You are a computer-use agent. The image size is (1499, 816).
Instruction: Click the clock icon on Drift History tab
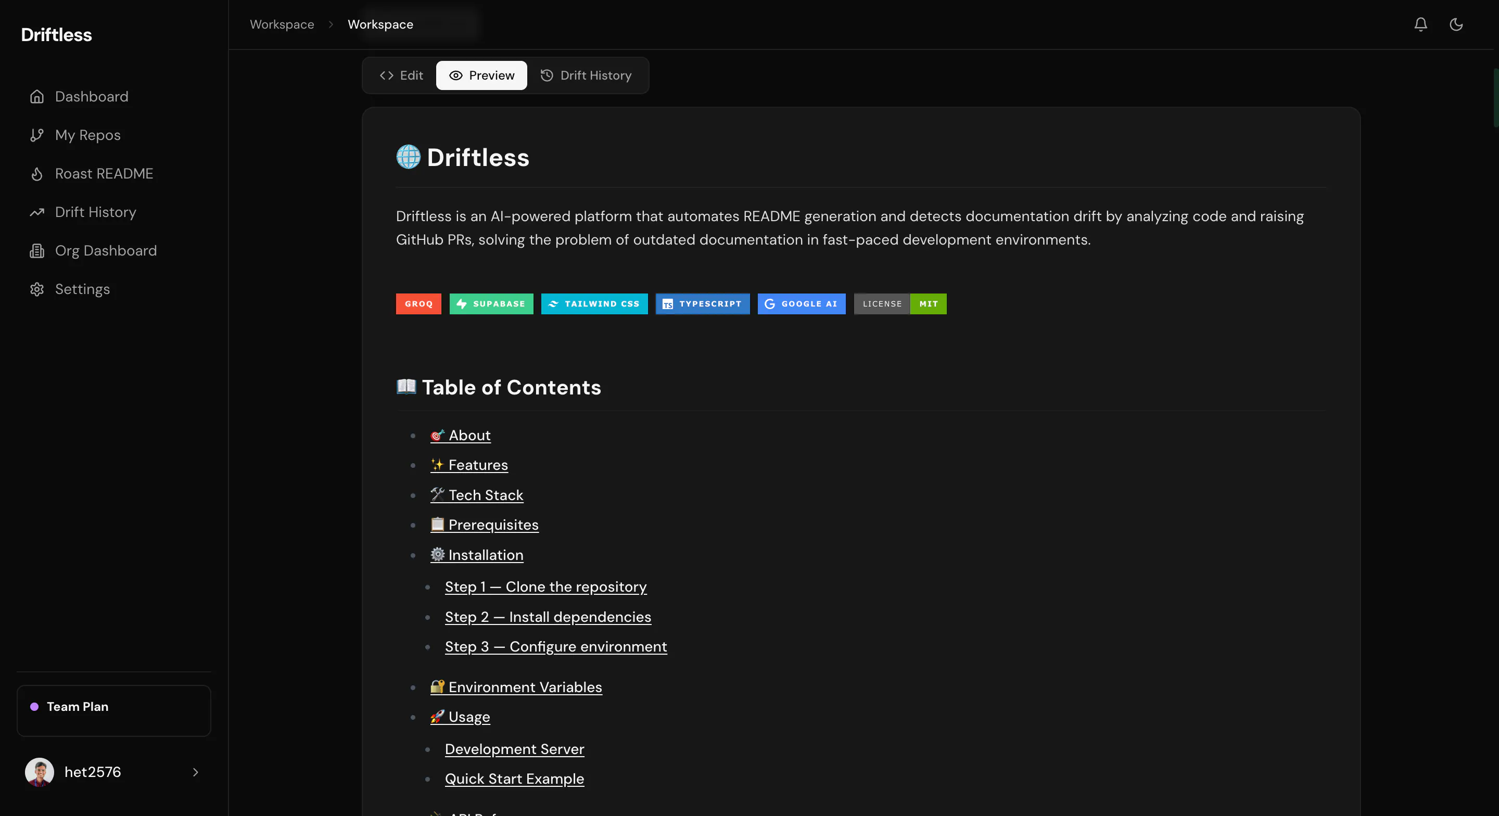(547, 75)
